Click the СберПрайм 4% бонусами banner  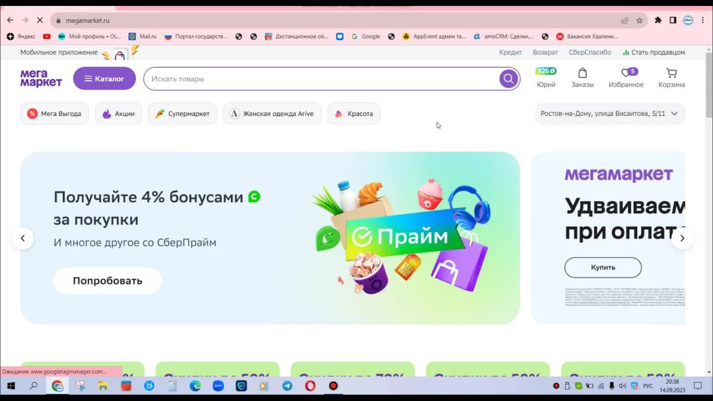click(x=270, y=238)
